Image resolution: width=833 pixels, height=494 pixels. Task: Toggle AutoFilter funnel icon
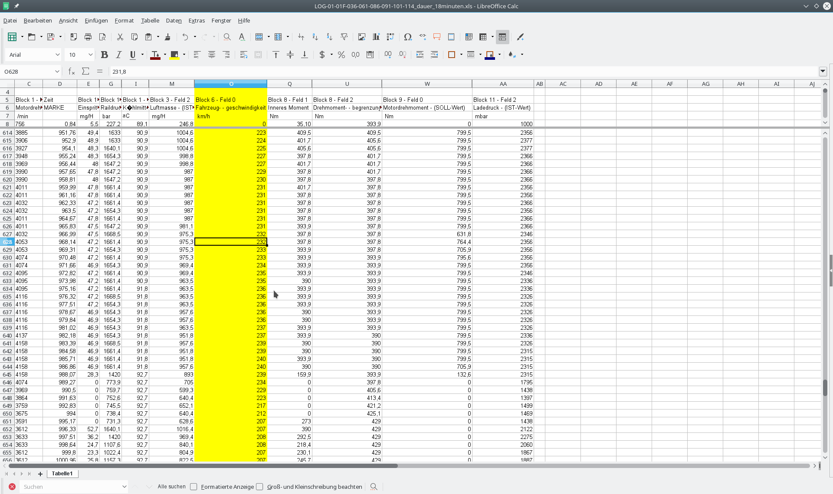(x=344, y=37)
